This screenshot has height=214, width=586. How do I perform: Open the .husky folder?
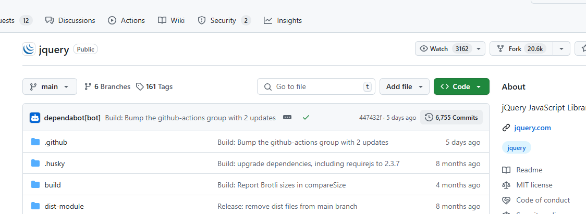(55, 163)
